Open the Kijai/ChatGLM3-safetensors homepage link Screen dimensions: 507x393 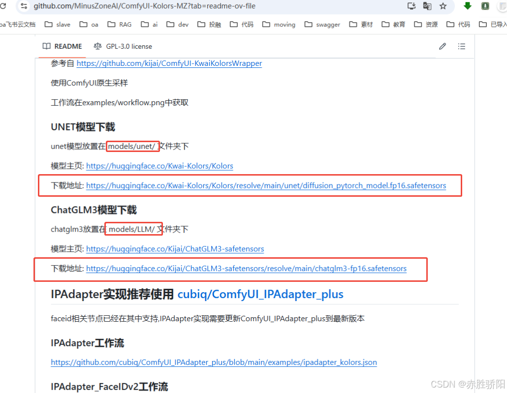pos(175,249)
